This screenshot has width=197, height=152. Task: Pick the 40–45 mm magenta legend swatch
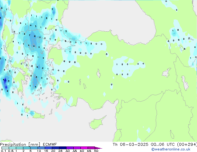(84, 148)
